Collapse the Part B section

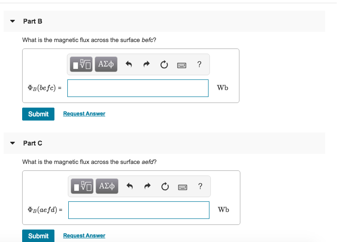coord(12,21)
